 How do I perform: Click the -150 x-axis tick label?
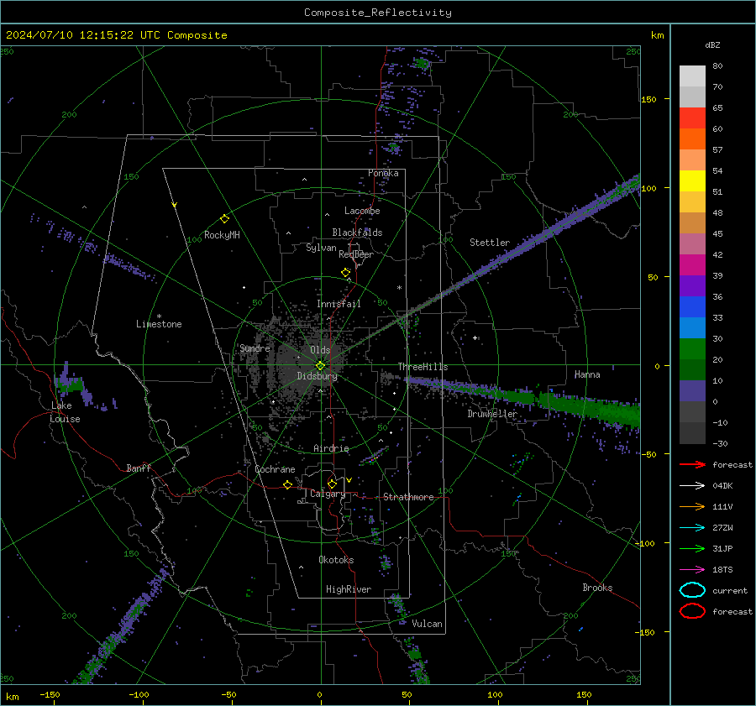50,694
